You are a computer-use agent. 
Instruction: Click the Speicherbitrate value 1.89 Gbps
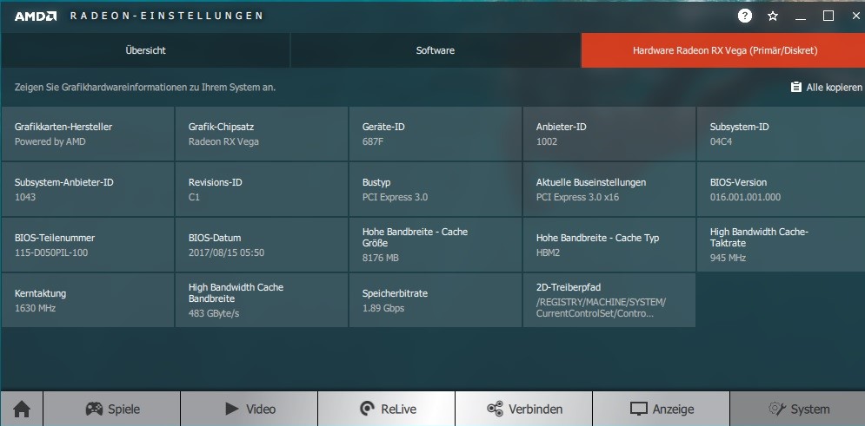[383, 308]
